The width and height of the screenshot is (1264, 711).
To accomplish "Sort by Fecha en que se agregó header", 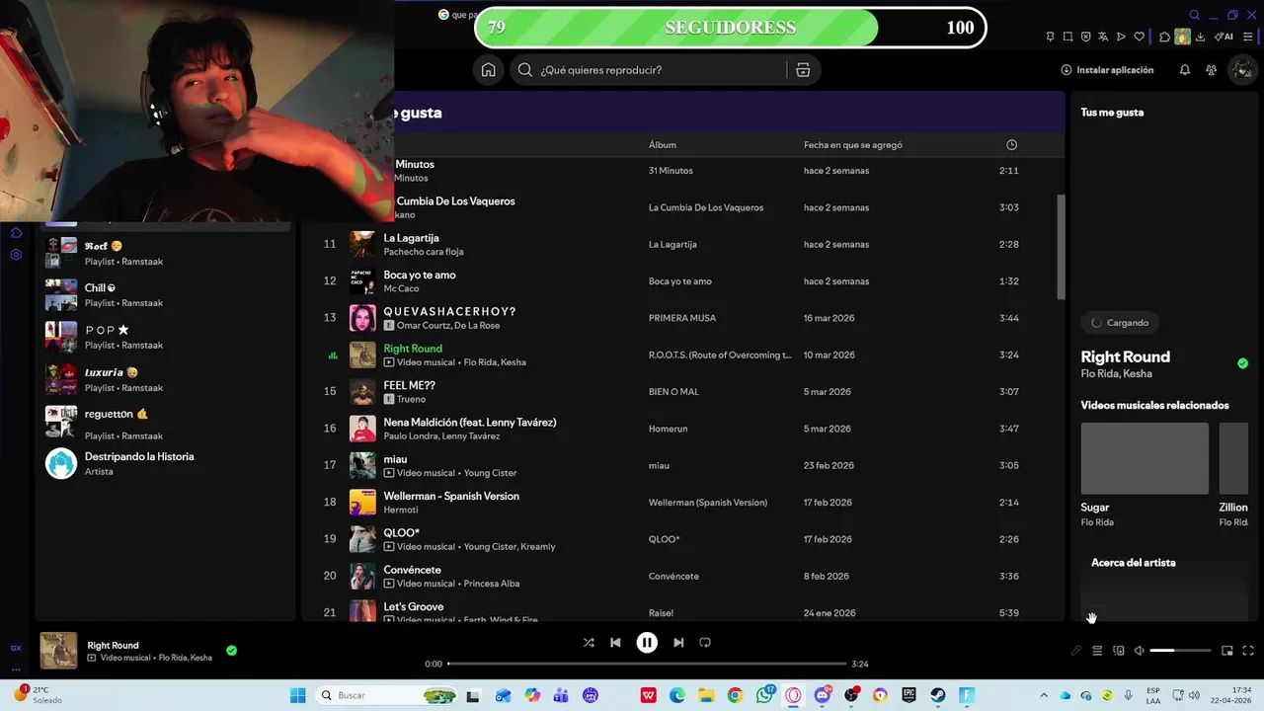I will (x=853, y=145).
